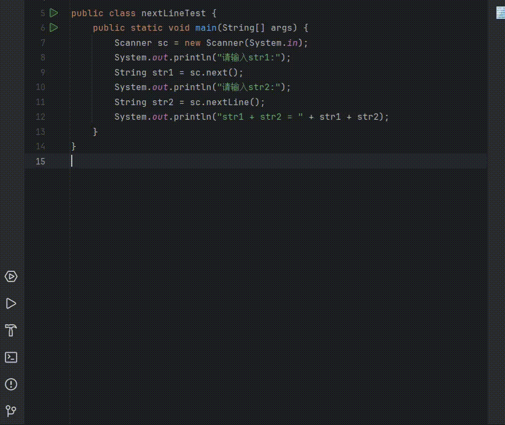Open the Services tool window
505x425 pixels.
[x=11, y=276]
